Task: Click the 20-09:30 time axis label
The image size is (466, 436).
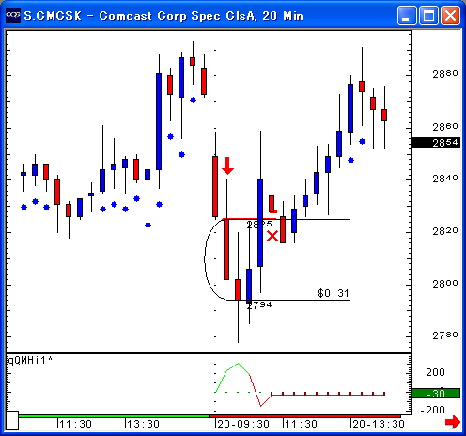Action: click(x=243, y=424)
